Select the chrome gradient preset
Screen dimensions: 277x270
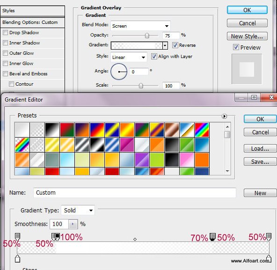click(x=187, y=130)
